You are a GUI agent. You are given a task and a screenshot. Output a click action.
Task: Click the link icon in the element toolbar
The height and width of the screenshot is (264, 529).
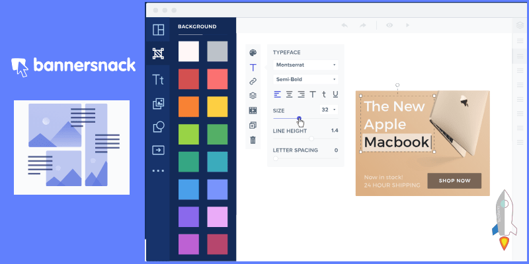click(253, 81)
